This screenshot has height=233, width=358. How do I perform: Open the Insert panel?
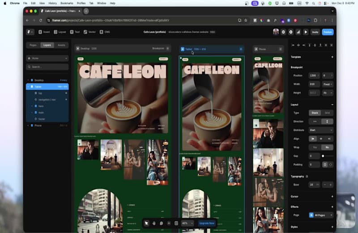tap(44, 32)
